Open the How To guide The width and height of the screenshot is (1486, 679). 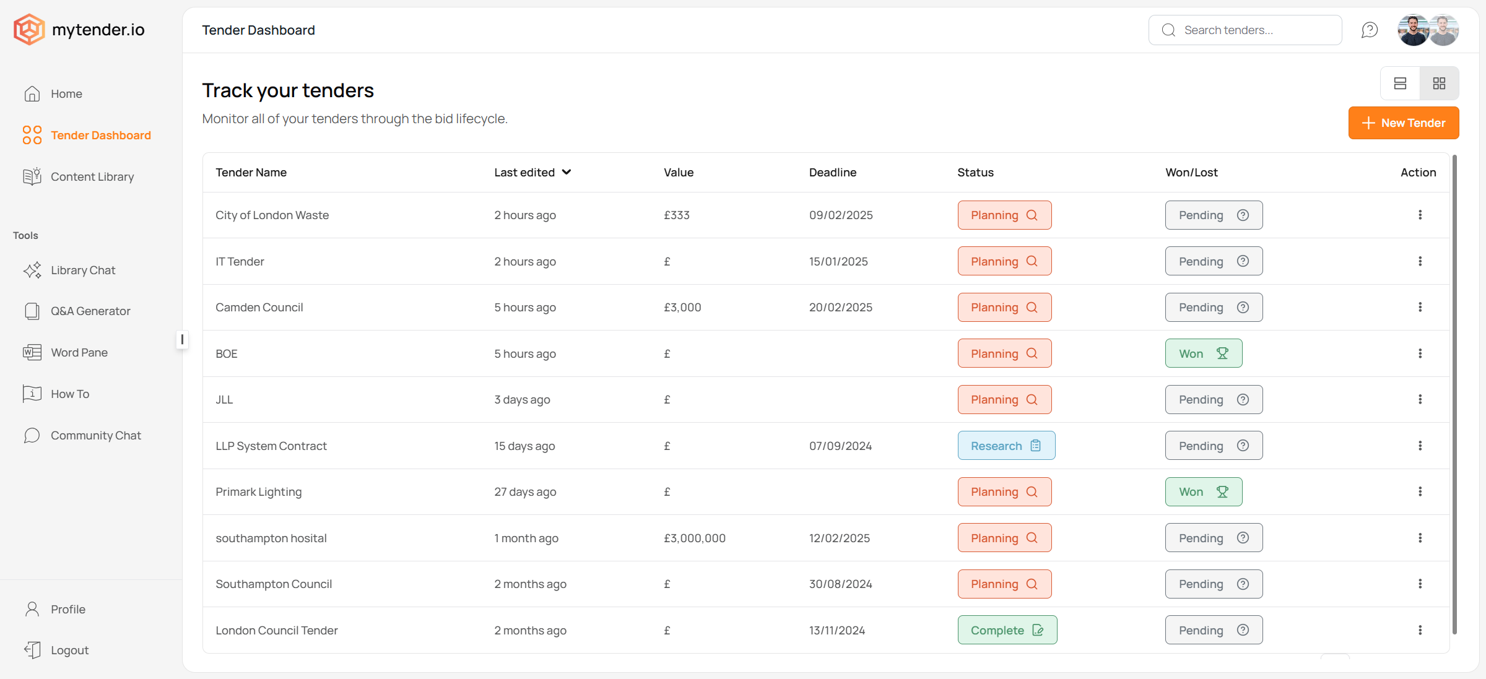70,394
